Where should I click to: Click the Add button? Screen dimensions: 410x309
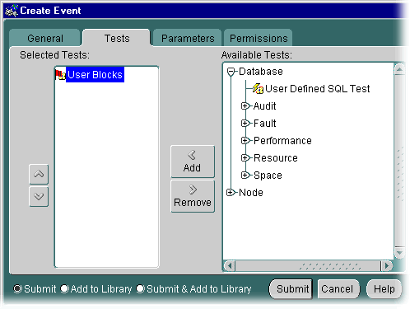(x=193, y=162)
